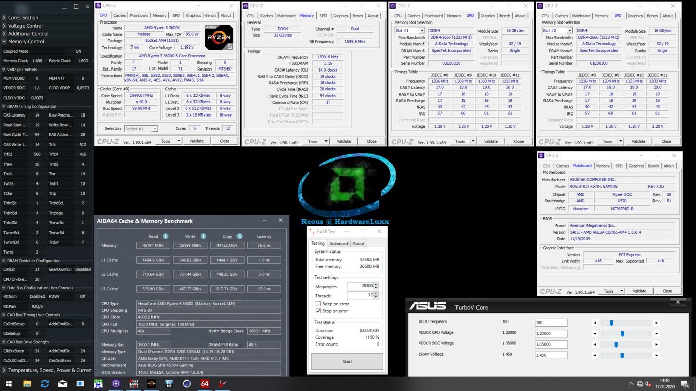Viewport: 696px width, 391px height.
Task: Click Close in CPU-Z Memory window
Action: pos(372,142)
